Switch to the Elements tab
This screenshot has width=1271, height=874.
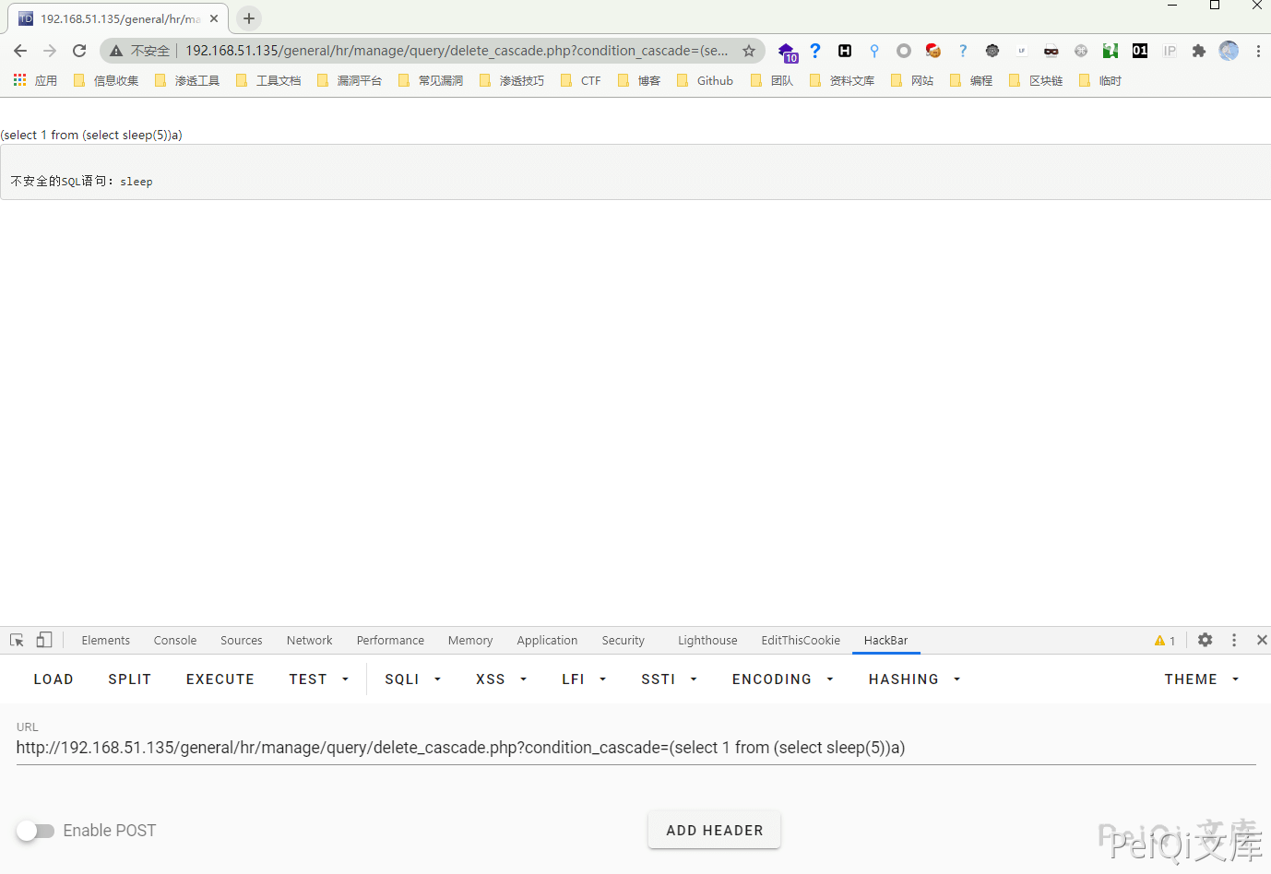[106, 640]
